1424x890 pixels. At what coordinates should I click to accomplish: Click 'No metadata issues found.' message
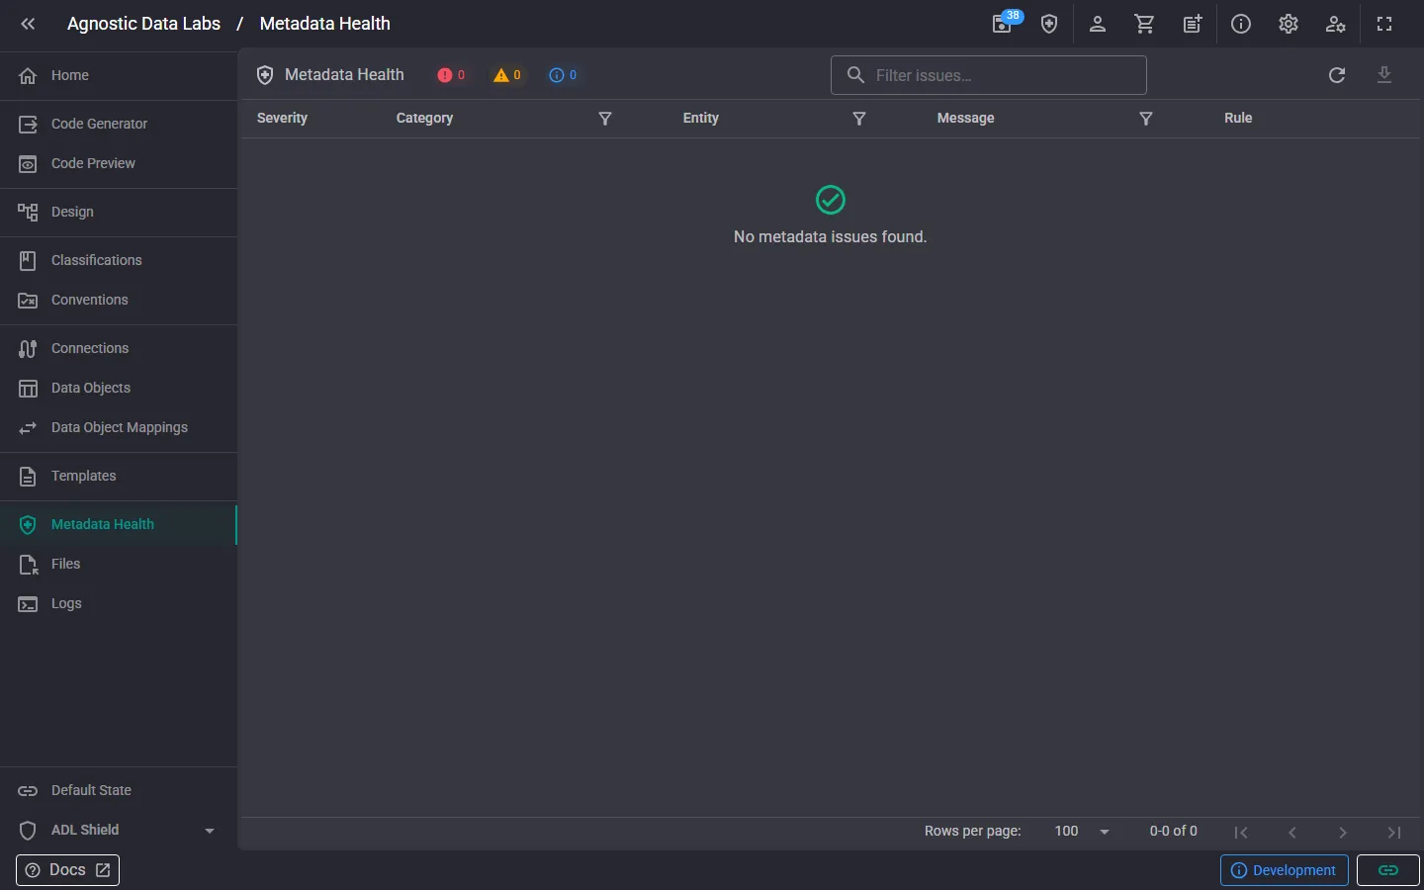(x=831, y=236)
